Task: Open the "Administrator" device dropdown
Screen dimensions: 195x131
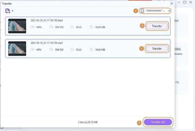Action: (155, 11)
